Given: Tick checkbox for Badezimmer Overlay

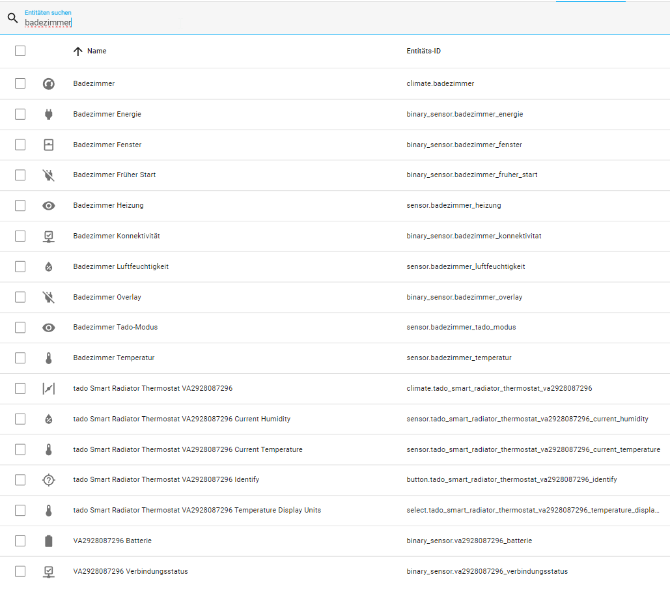Looking at the screenshot, I should tap(20, 297).
